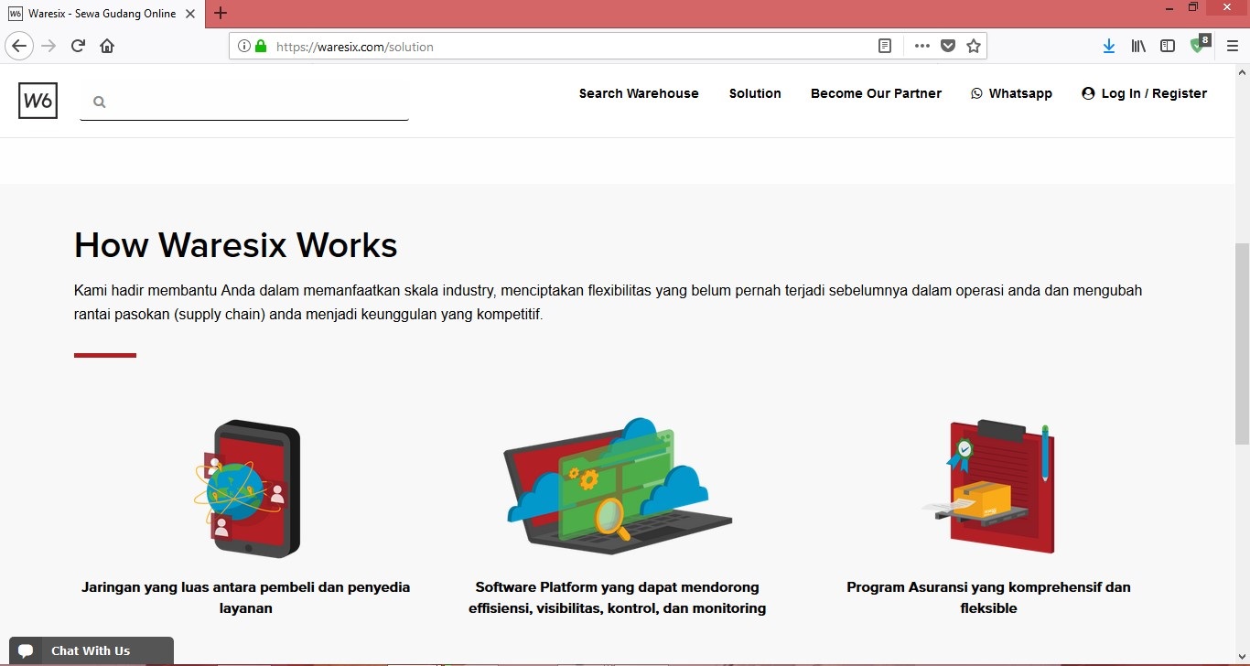The image size is (1250, 666).
Task: Reload the current page
Action: coord(79,46)
